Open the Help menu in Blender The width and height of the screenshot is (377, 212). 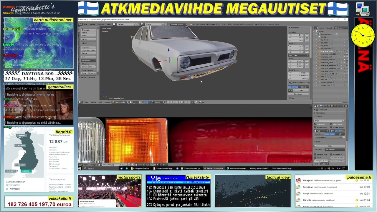coord(109,24)
